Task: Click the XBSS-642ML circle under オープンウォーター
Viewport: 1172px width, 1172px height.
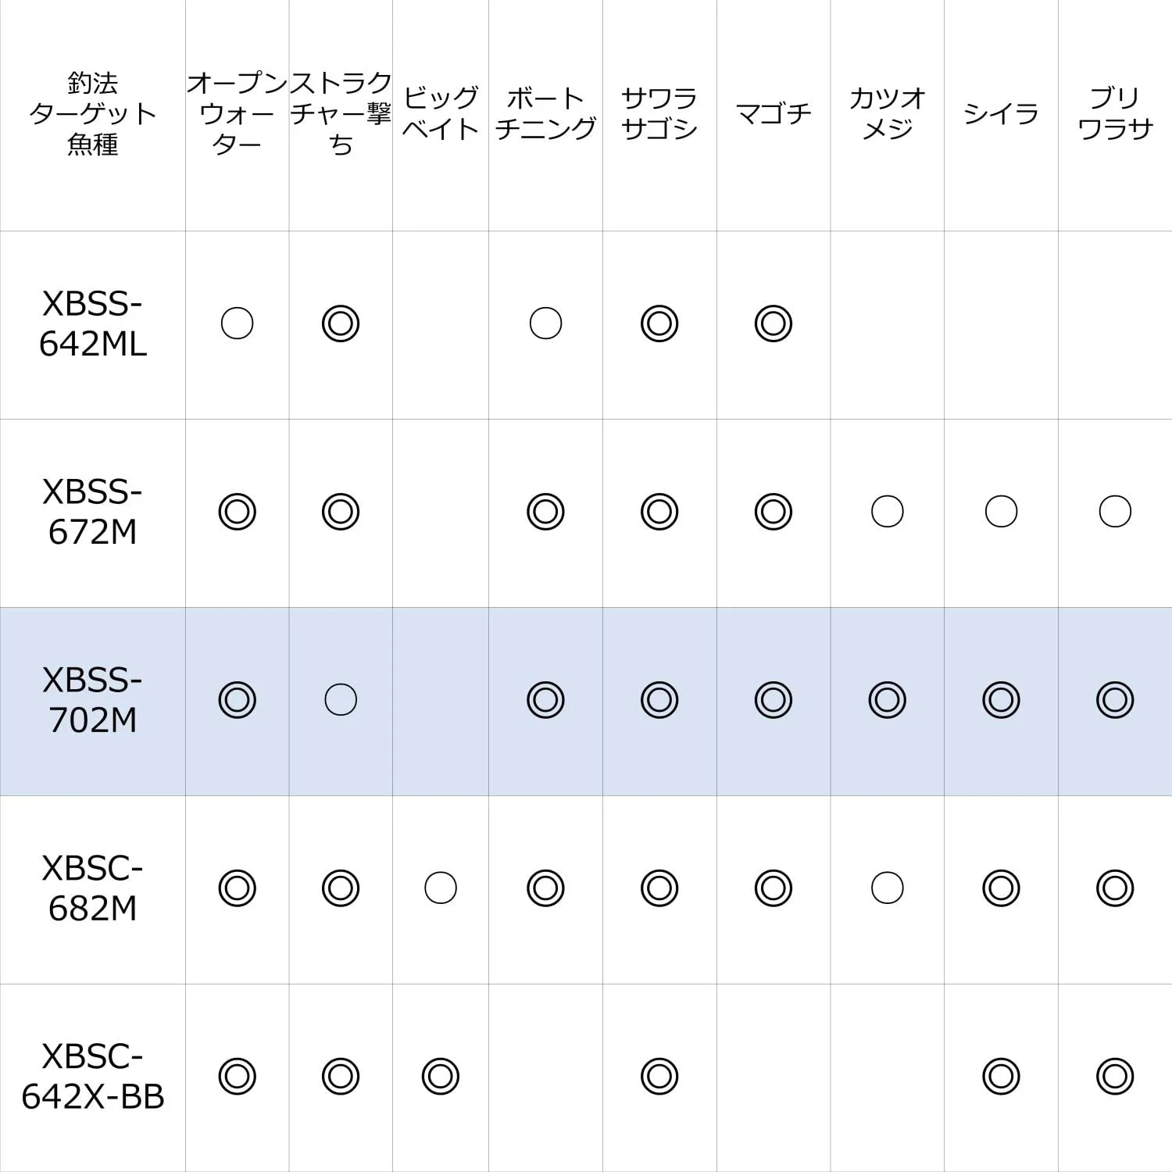Action: click(x=237, y=323)
